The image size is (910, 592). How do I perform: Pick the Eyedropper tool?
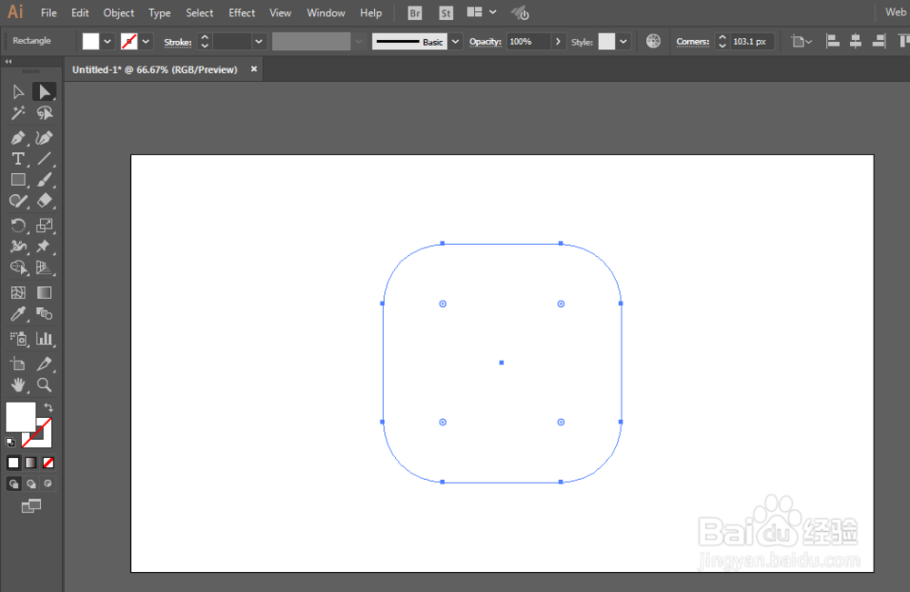(x=18, y=313)
